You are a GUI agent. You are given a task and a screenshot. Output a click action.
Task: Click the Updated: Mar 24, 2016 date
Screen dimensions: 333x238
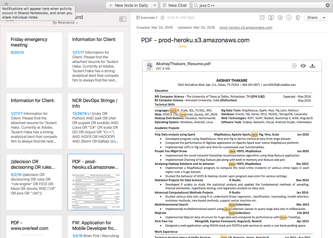click(x=196, y=28)
